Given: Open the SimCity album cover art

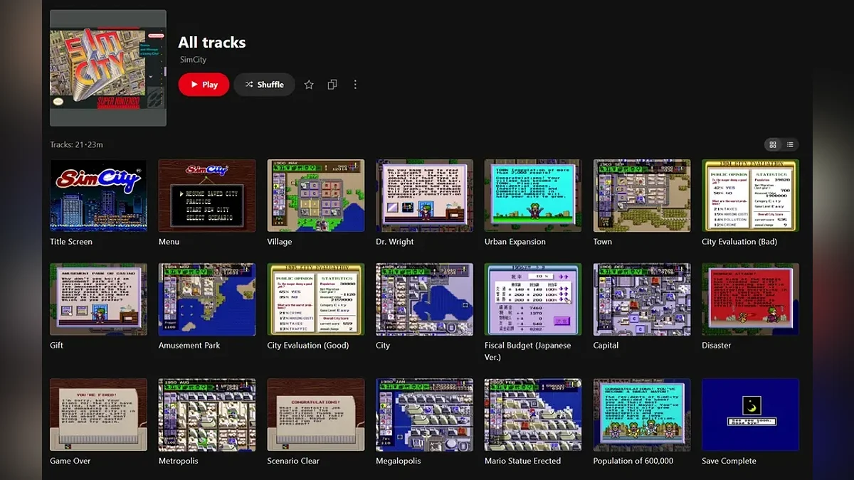Looking at the screenshot, I should [x=108, y=68].
